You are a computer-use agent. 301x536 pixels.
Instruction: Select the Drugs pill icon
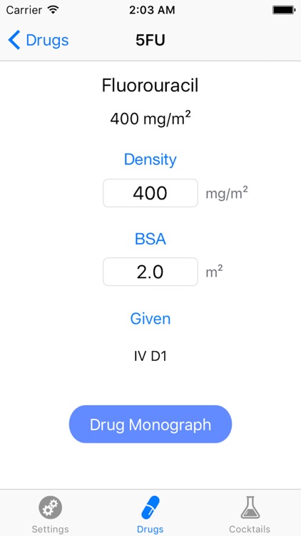150,507
